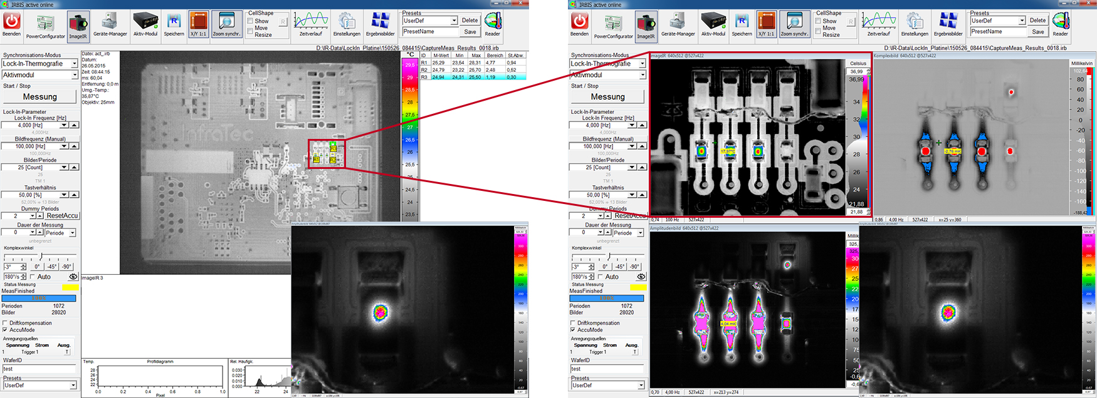Enable Driftkompensation checkbox in left window
Image resolution: width=1097 pixels, height=398 pixels.
[x=6, y=323]
